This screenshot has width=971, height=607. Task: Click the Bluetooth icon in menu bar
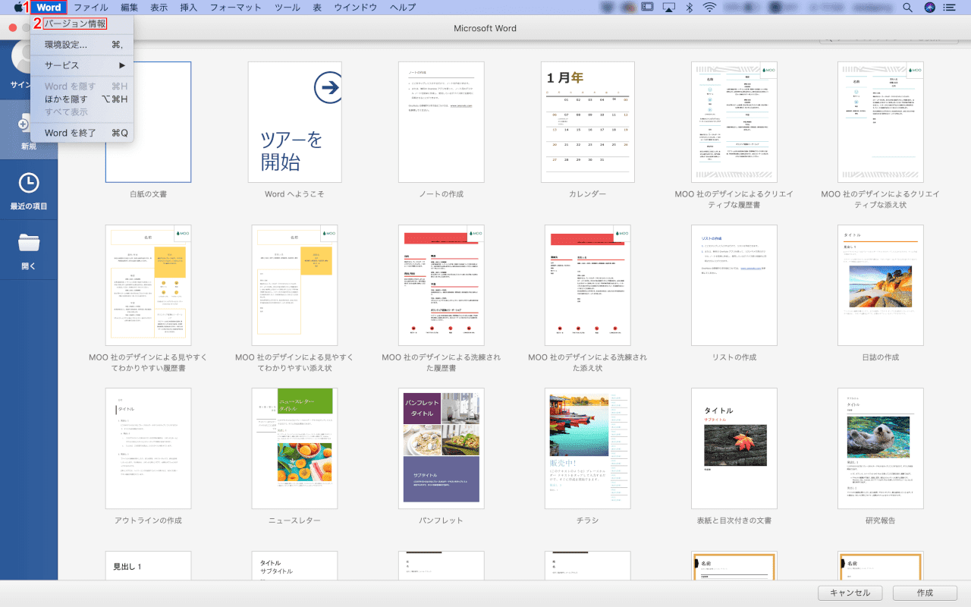[x=690, y=7]
